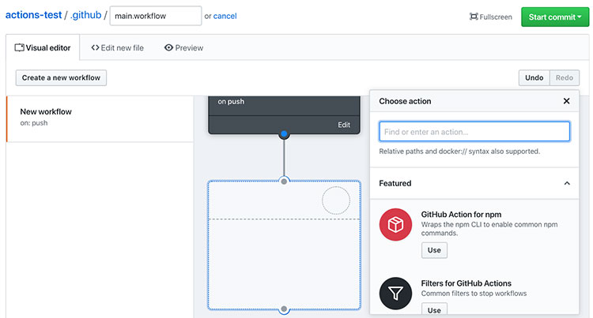
Task: Switch to the Preview tab
Action: pos(183,48)
